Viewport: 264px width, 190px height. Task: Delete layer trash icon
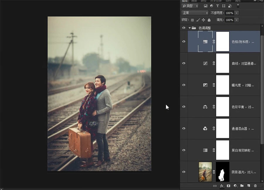coord(255,185)
